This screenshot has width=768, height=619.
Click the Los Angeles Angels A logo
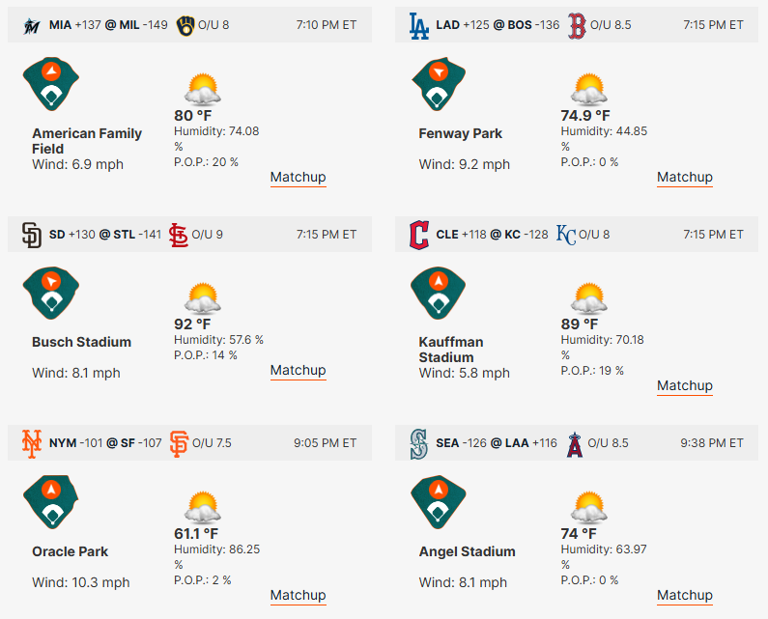pos(575,444)
